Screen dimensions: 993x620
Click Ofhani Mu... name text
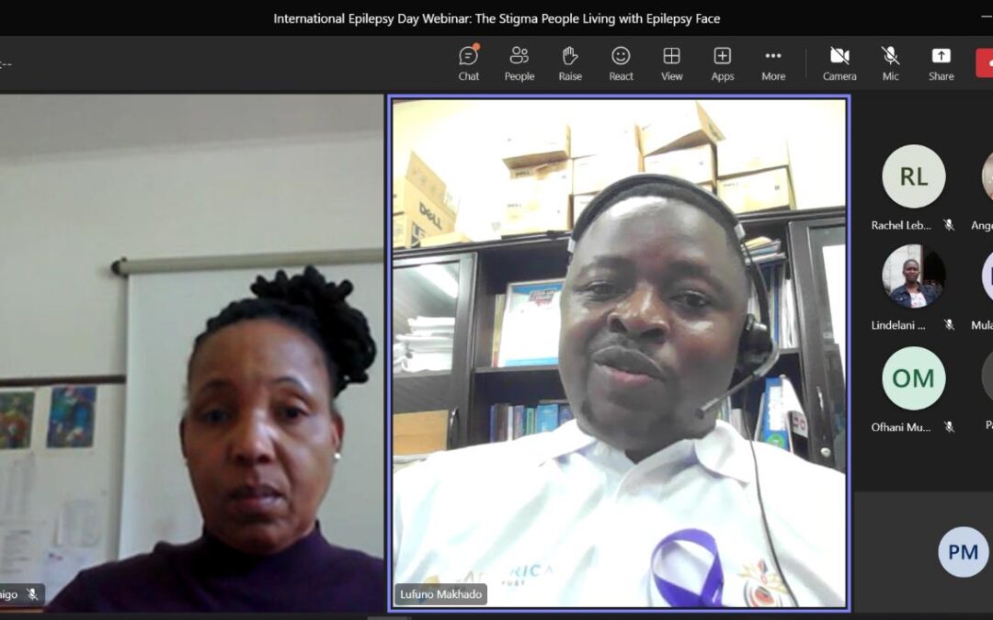[900, 427]
